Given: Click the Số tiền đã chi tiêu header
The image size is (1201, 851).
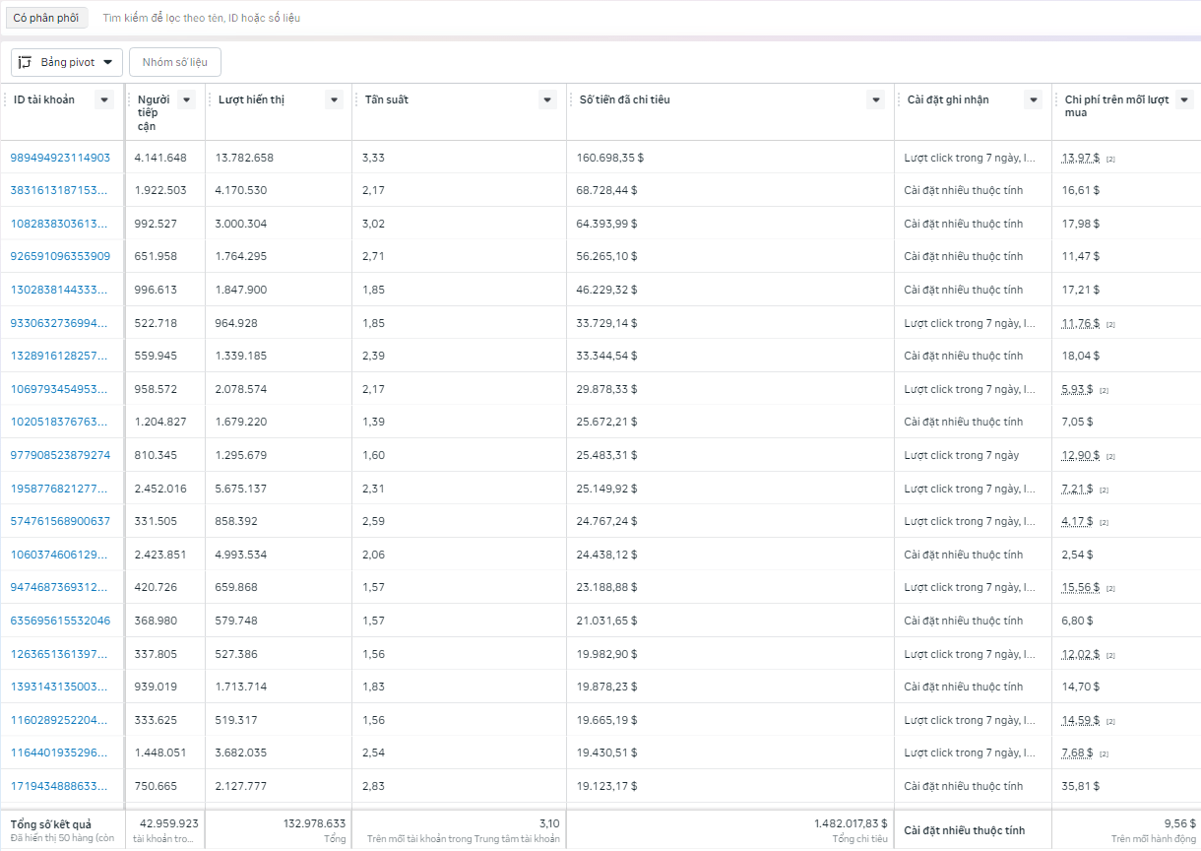Looking at the screenshot, I should [x=624, y=99].
